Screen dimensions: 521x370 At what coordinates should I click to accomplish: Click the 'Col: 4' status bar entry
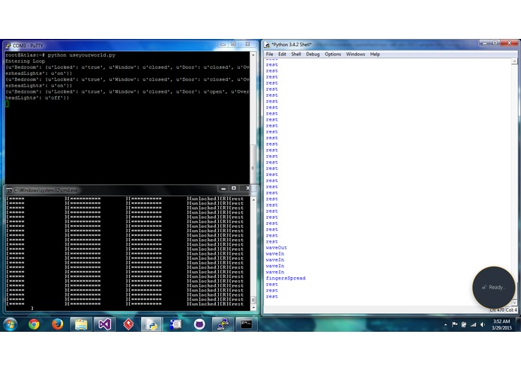511,310
